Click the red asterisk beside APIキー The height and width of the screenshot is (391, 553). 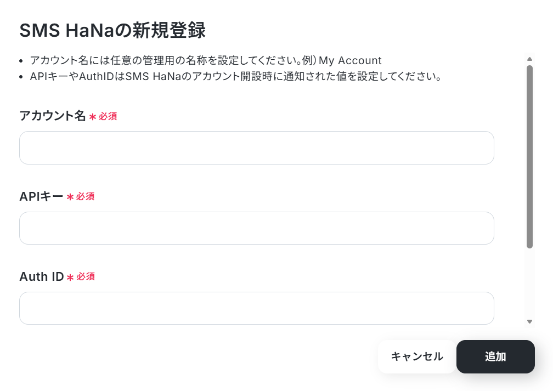tap(70, 197)
